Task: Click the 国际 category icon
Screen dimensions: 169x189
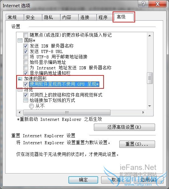Action: [x=20, y=40]
